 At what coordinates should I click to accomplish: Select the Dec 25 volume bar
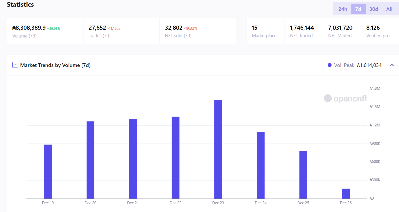[x=303, y=175]
